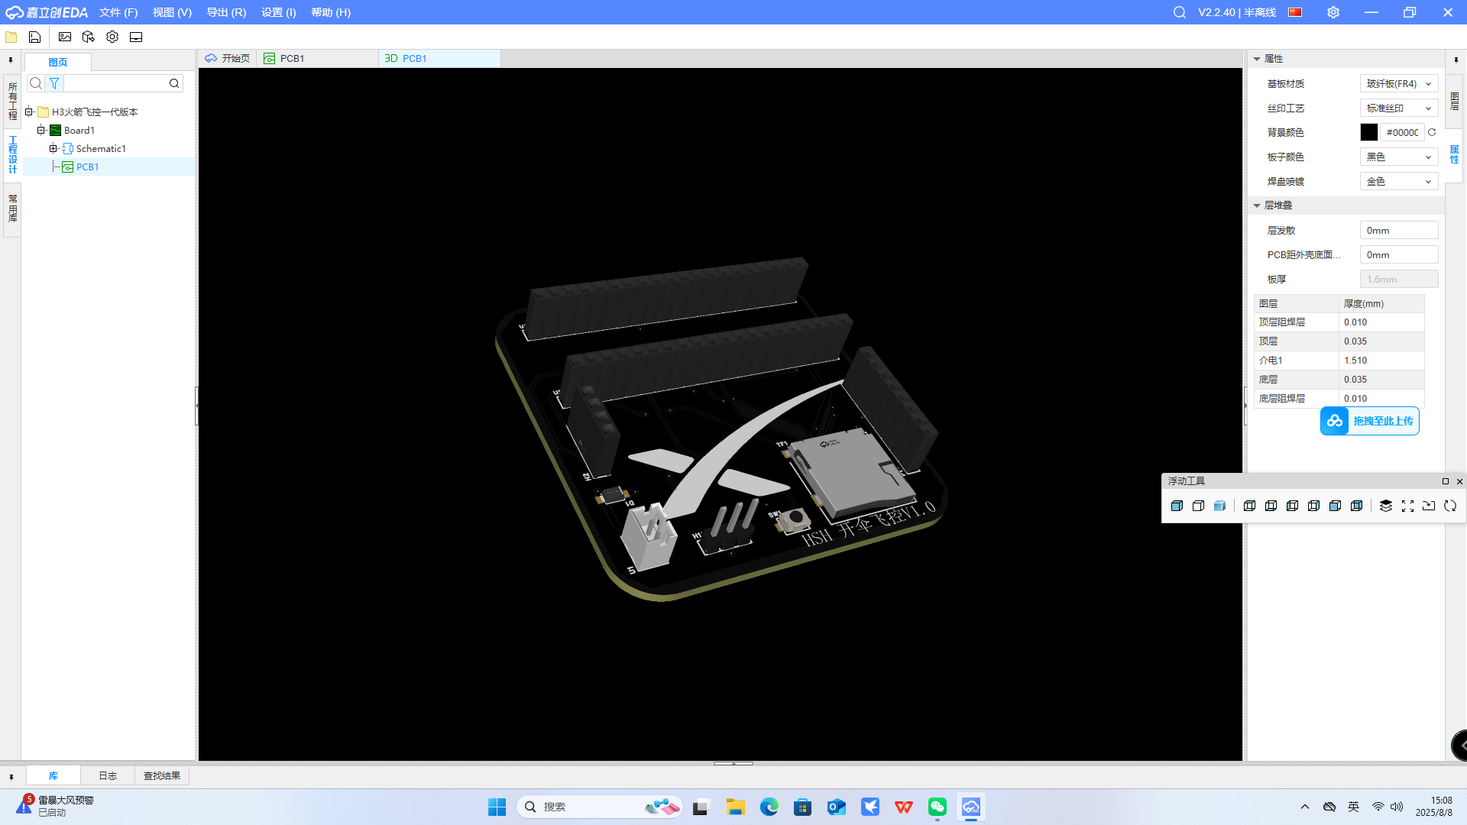Click the save icon in toolbar
Image resolution: width=1467 pixels, height=825 pixels.
pyautogui.click(x=34, y=37)
